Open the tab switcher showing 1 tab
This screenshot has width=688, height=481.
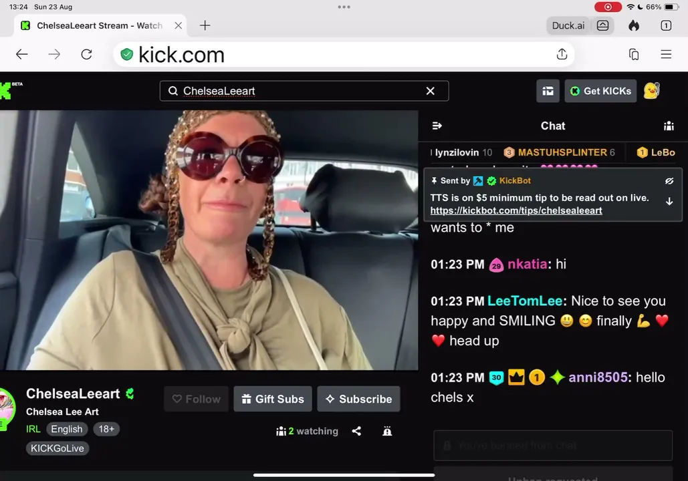point(666,25)
